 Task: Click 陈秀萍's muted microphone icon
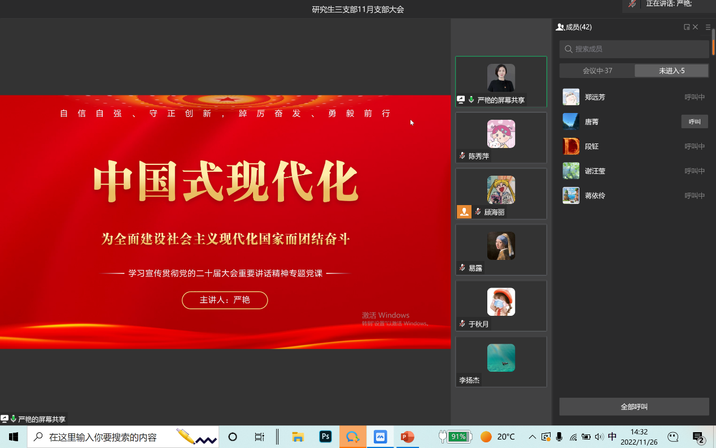[462, 156]
